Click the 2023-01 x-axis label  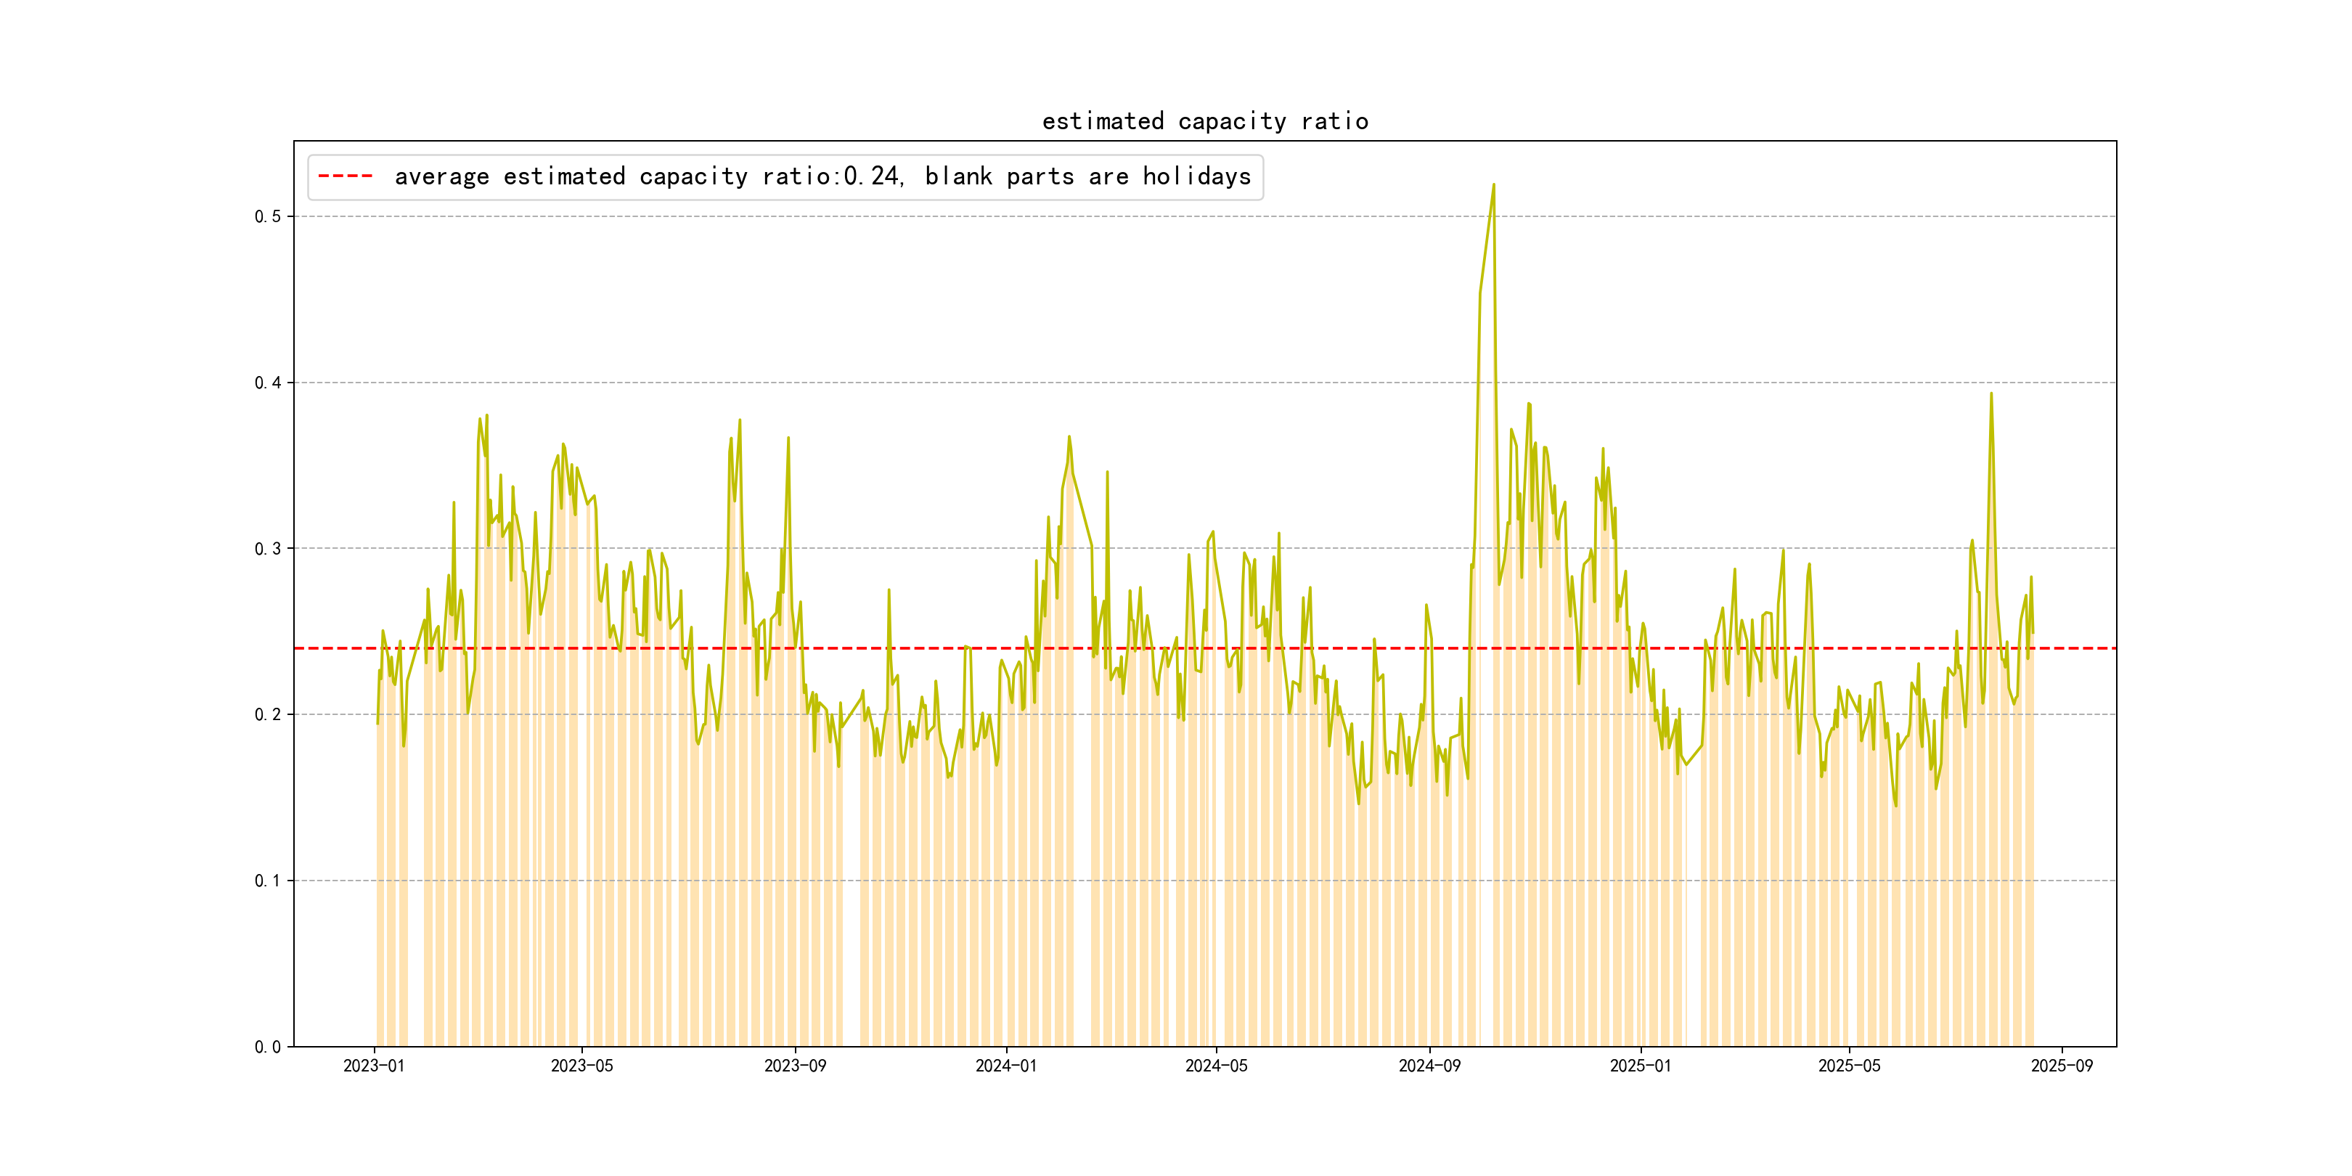[373, 1066]
